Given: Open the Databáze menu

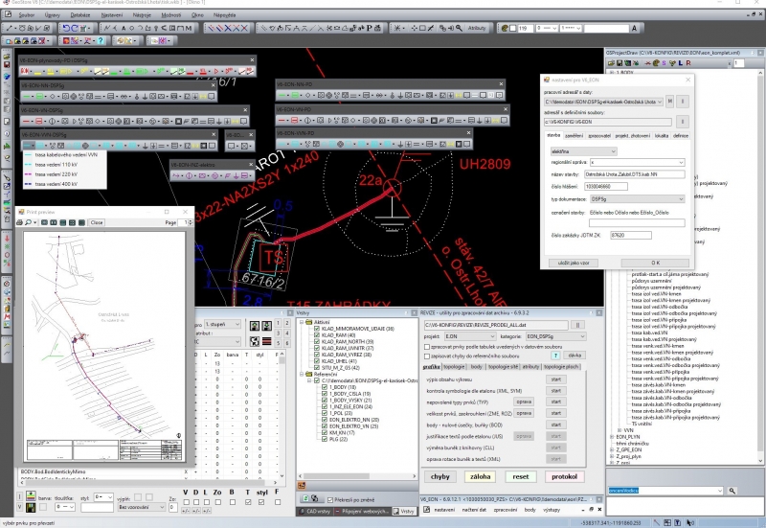Looking at the screenshot, I should tap(80, 15).
